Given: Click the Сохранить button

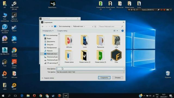Looking at the screenshot, I should 104,78.
